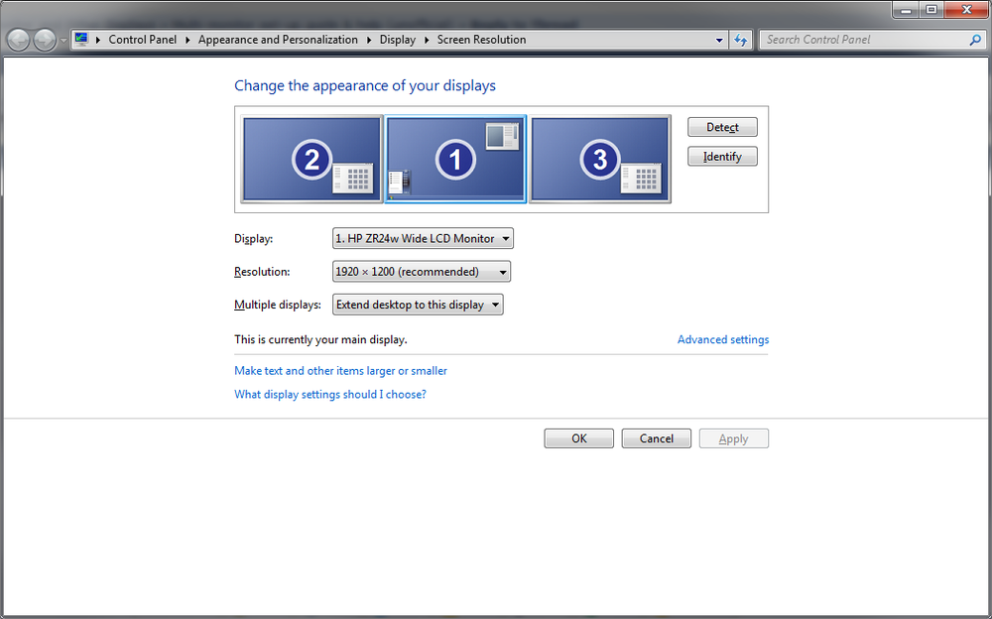Open address bar history dropdown arrow
Screen dimensions: 992x619
tap(719, 40)
